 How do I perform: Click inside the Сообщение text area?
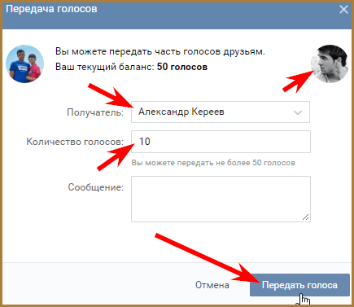coord(221,199)
